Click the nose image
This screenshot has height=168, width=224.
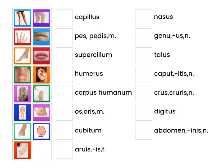click(x=22, y=74)
